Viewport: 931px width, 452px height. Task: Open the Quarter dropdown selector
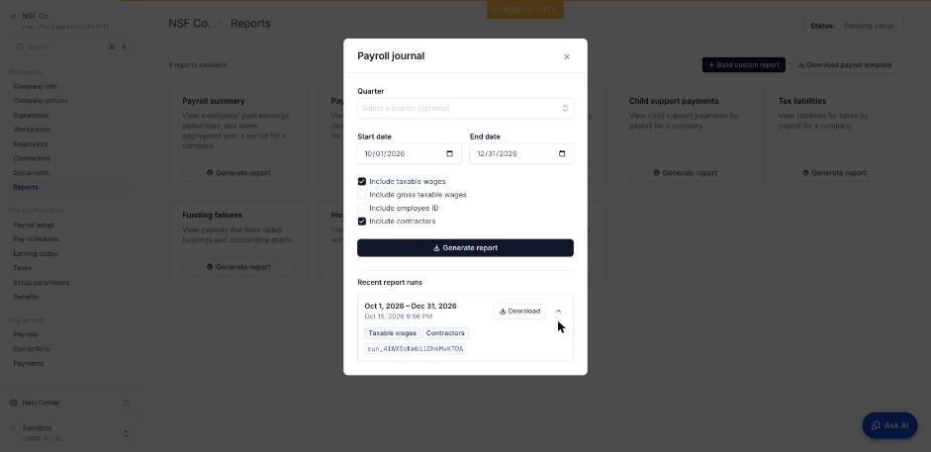click(x=465, y=108)
